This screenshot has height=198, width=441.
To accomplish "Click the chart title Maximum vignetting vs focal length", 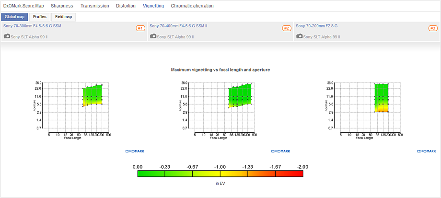I will coord(220,70).
